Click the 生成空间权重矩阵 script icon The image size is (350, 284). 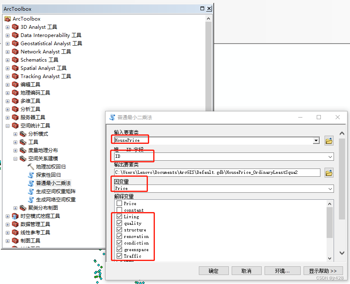coord(31,192)
